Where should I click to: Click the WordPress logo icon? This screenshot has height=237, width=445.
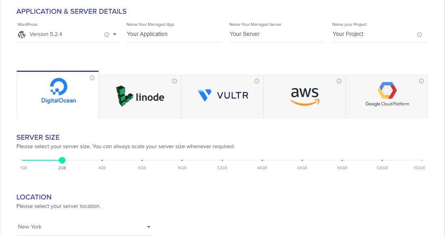(22, 35)
